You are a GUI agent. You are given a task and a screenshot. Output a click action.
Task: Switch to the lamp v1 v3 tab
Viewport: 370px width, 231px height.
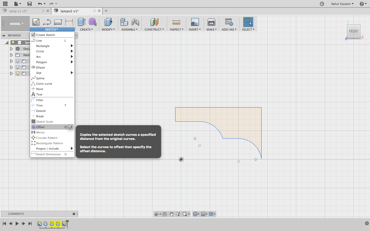point(18,11)
